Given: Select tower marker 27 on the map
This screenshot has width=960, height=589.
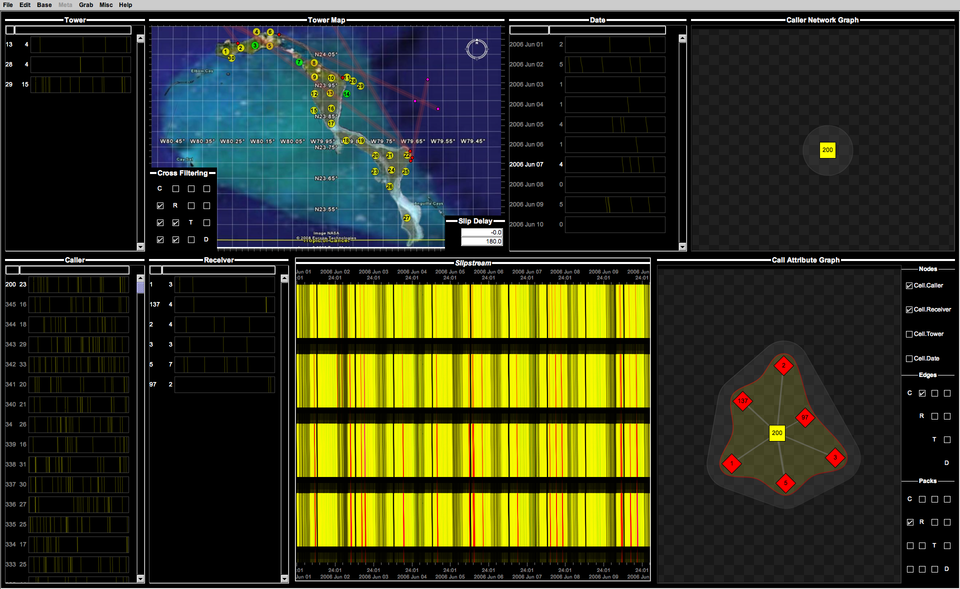Looking at the screenshot, I should [406, 218].
